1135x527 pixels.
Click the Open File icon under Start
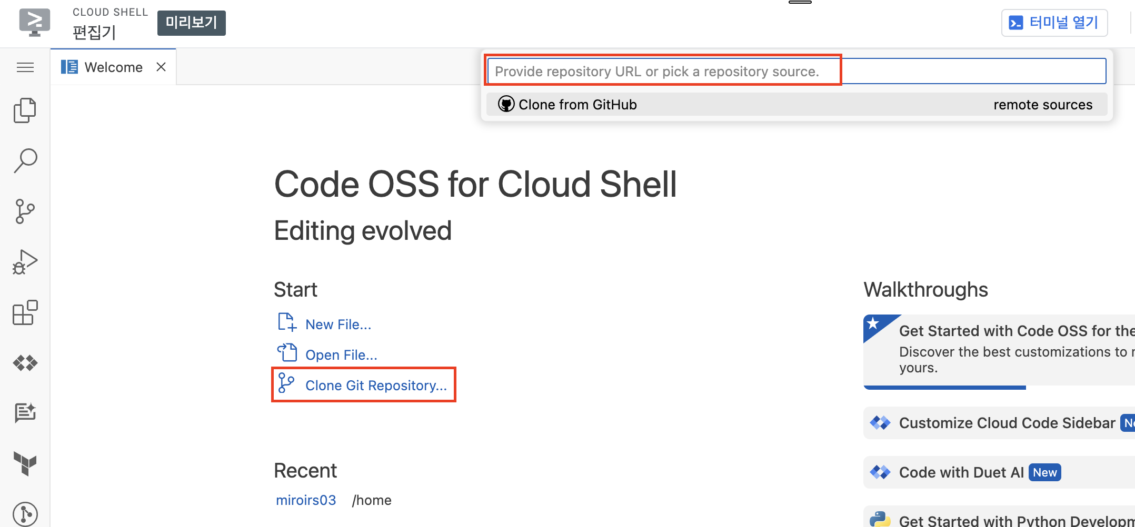pos(287,352)
